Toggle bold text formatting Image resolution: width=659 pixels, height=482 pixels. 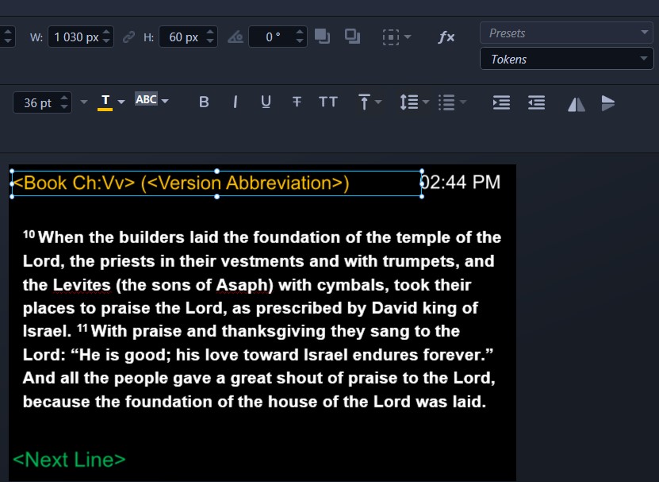(x=204, y=102)
